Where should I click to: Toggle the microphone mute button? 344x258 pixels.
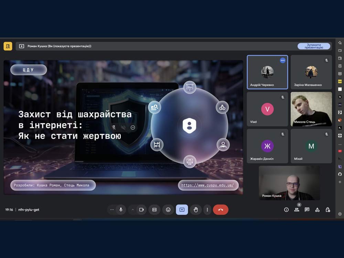(x=121, y=209)
